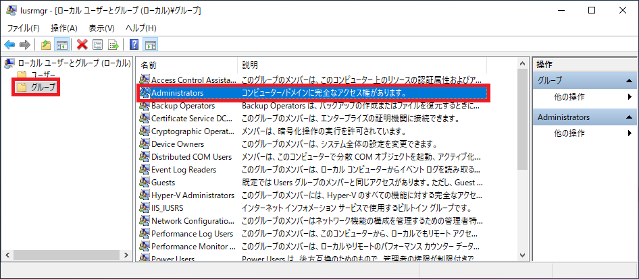The height and width of the screenshot is (279, 639).
Task: Open the ヘルプ(H) menu
Action: (x=141, y=28)
